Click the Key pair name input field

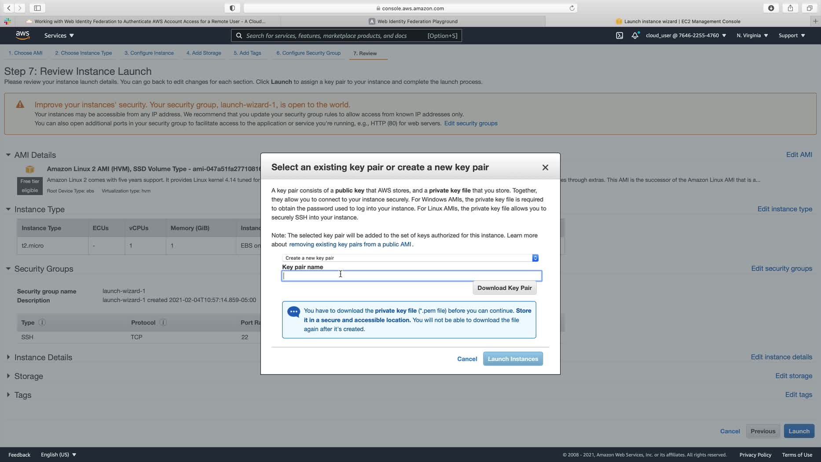coord(412,276)
